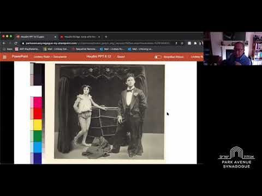Close the second Houdini browser tab
The height and width of the screenshot is (196, 262).
tap(99, 37)
